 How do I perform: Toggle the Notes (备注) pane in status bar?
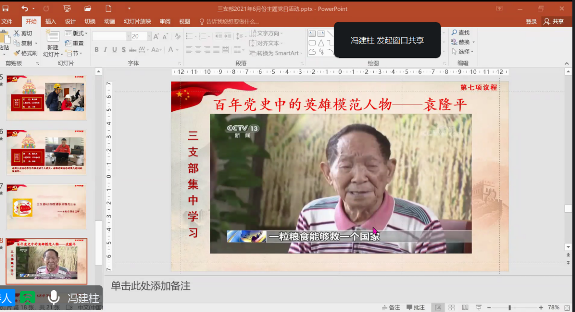[391, 307]
